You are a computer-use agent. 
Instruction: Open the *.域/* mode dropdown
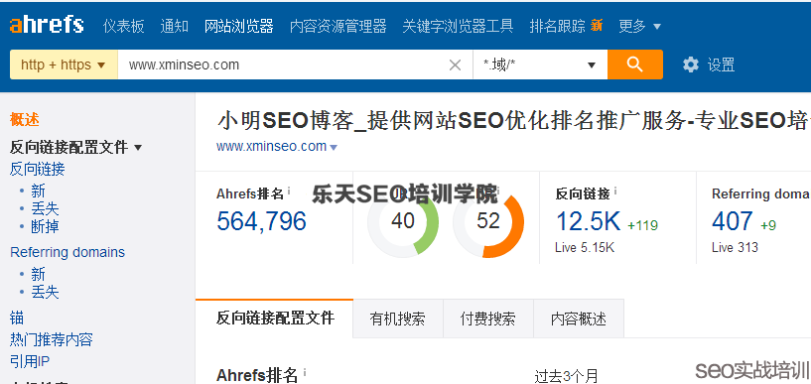(540, 64)
